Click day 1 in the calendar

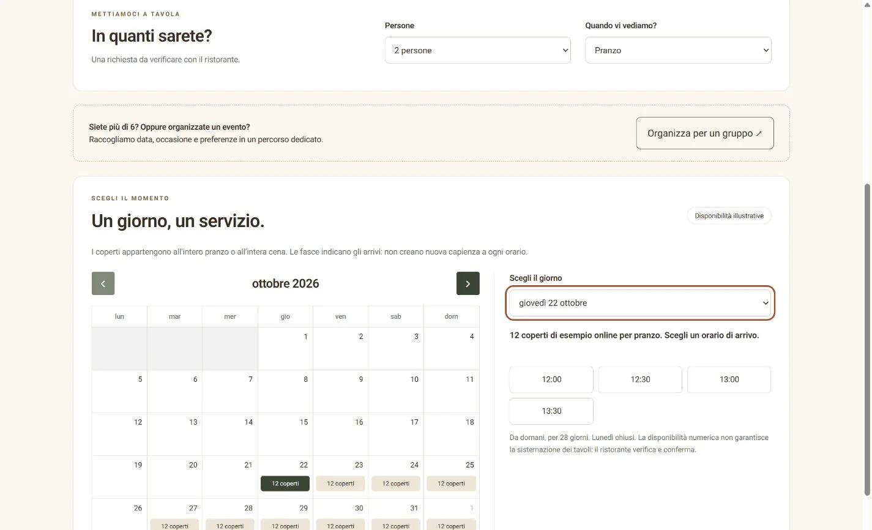[285, 348]
